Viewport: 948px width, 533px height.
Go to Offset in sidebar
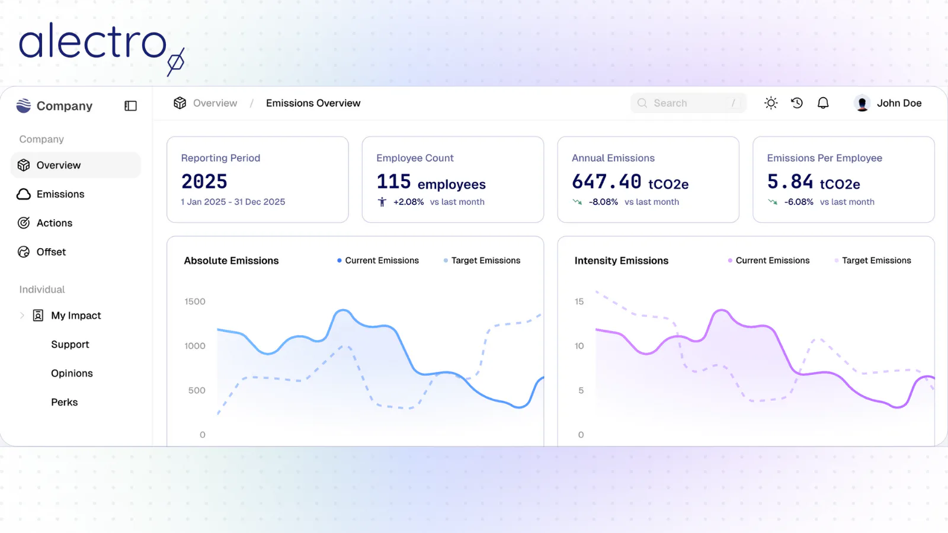tap(76, 252)
